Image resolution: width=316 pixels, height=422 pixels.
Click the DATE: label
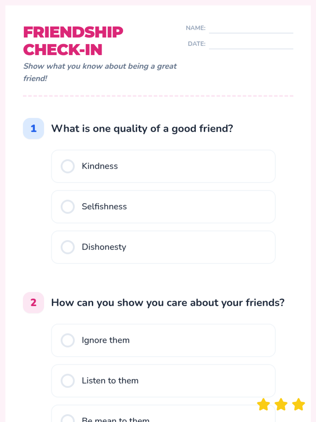(196, 44)
